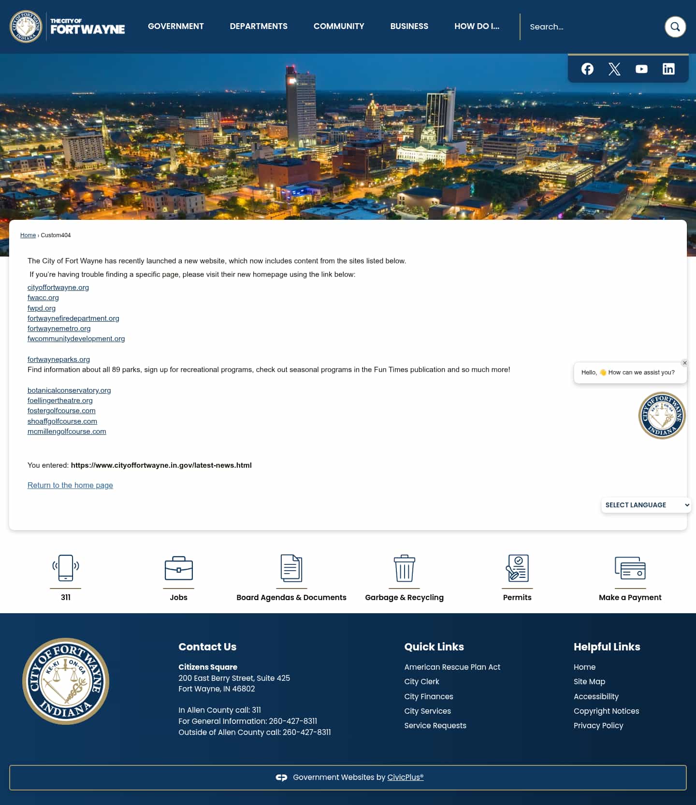Click the Helpful Links heading
Screen dimensions: 696x805
pos(607,647)
